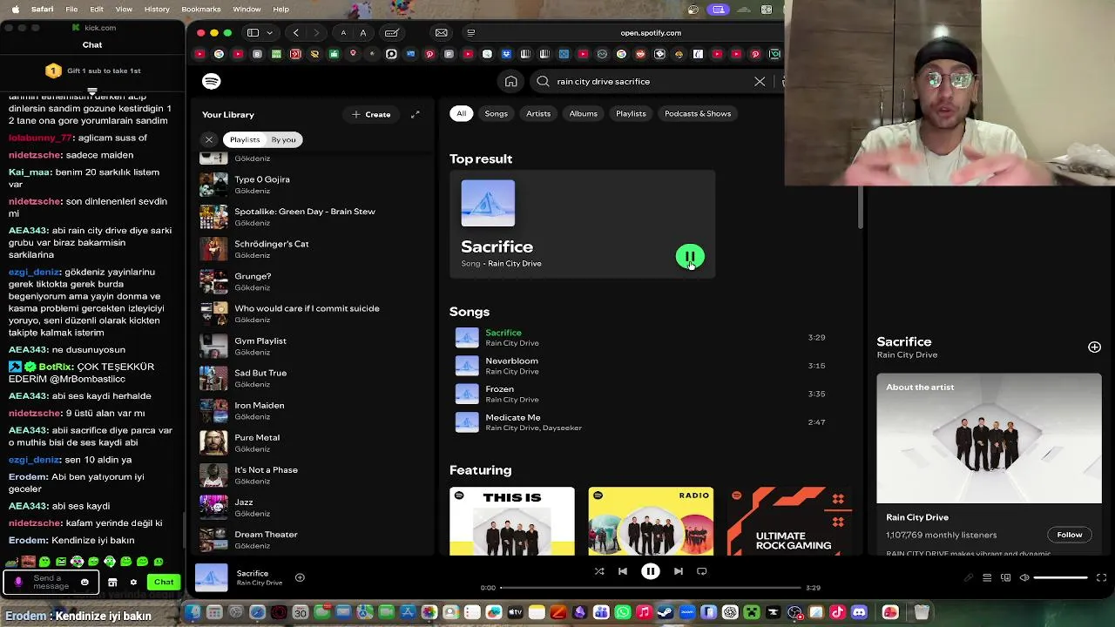Open the Safari mail share icon
1115x627 pixels.
442,33
